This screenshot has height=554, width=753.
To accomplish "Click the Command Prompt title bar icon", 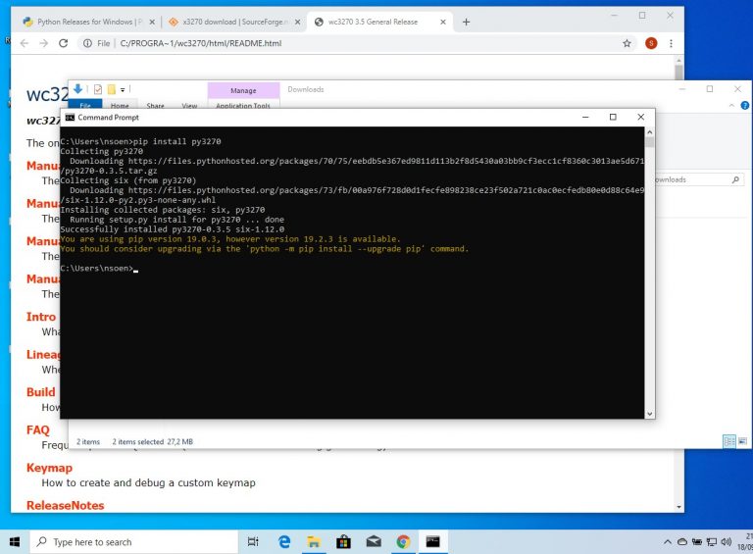I will tap(70, 117).
